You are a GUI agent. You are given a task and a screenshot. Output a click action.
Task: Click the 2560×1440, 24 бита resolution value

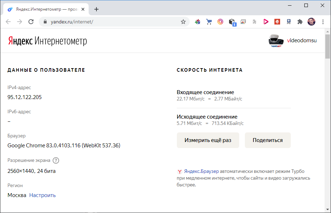click(31, 171)
